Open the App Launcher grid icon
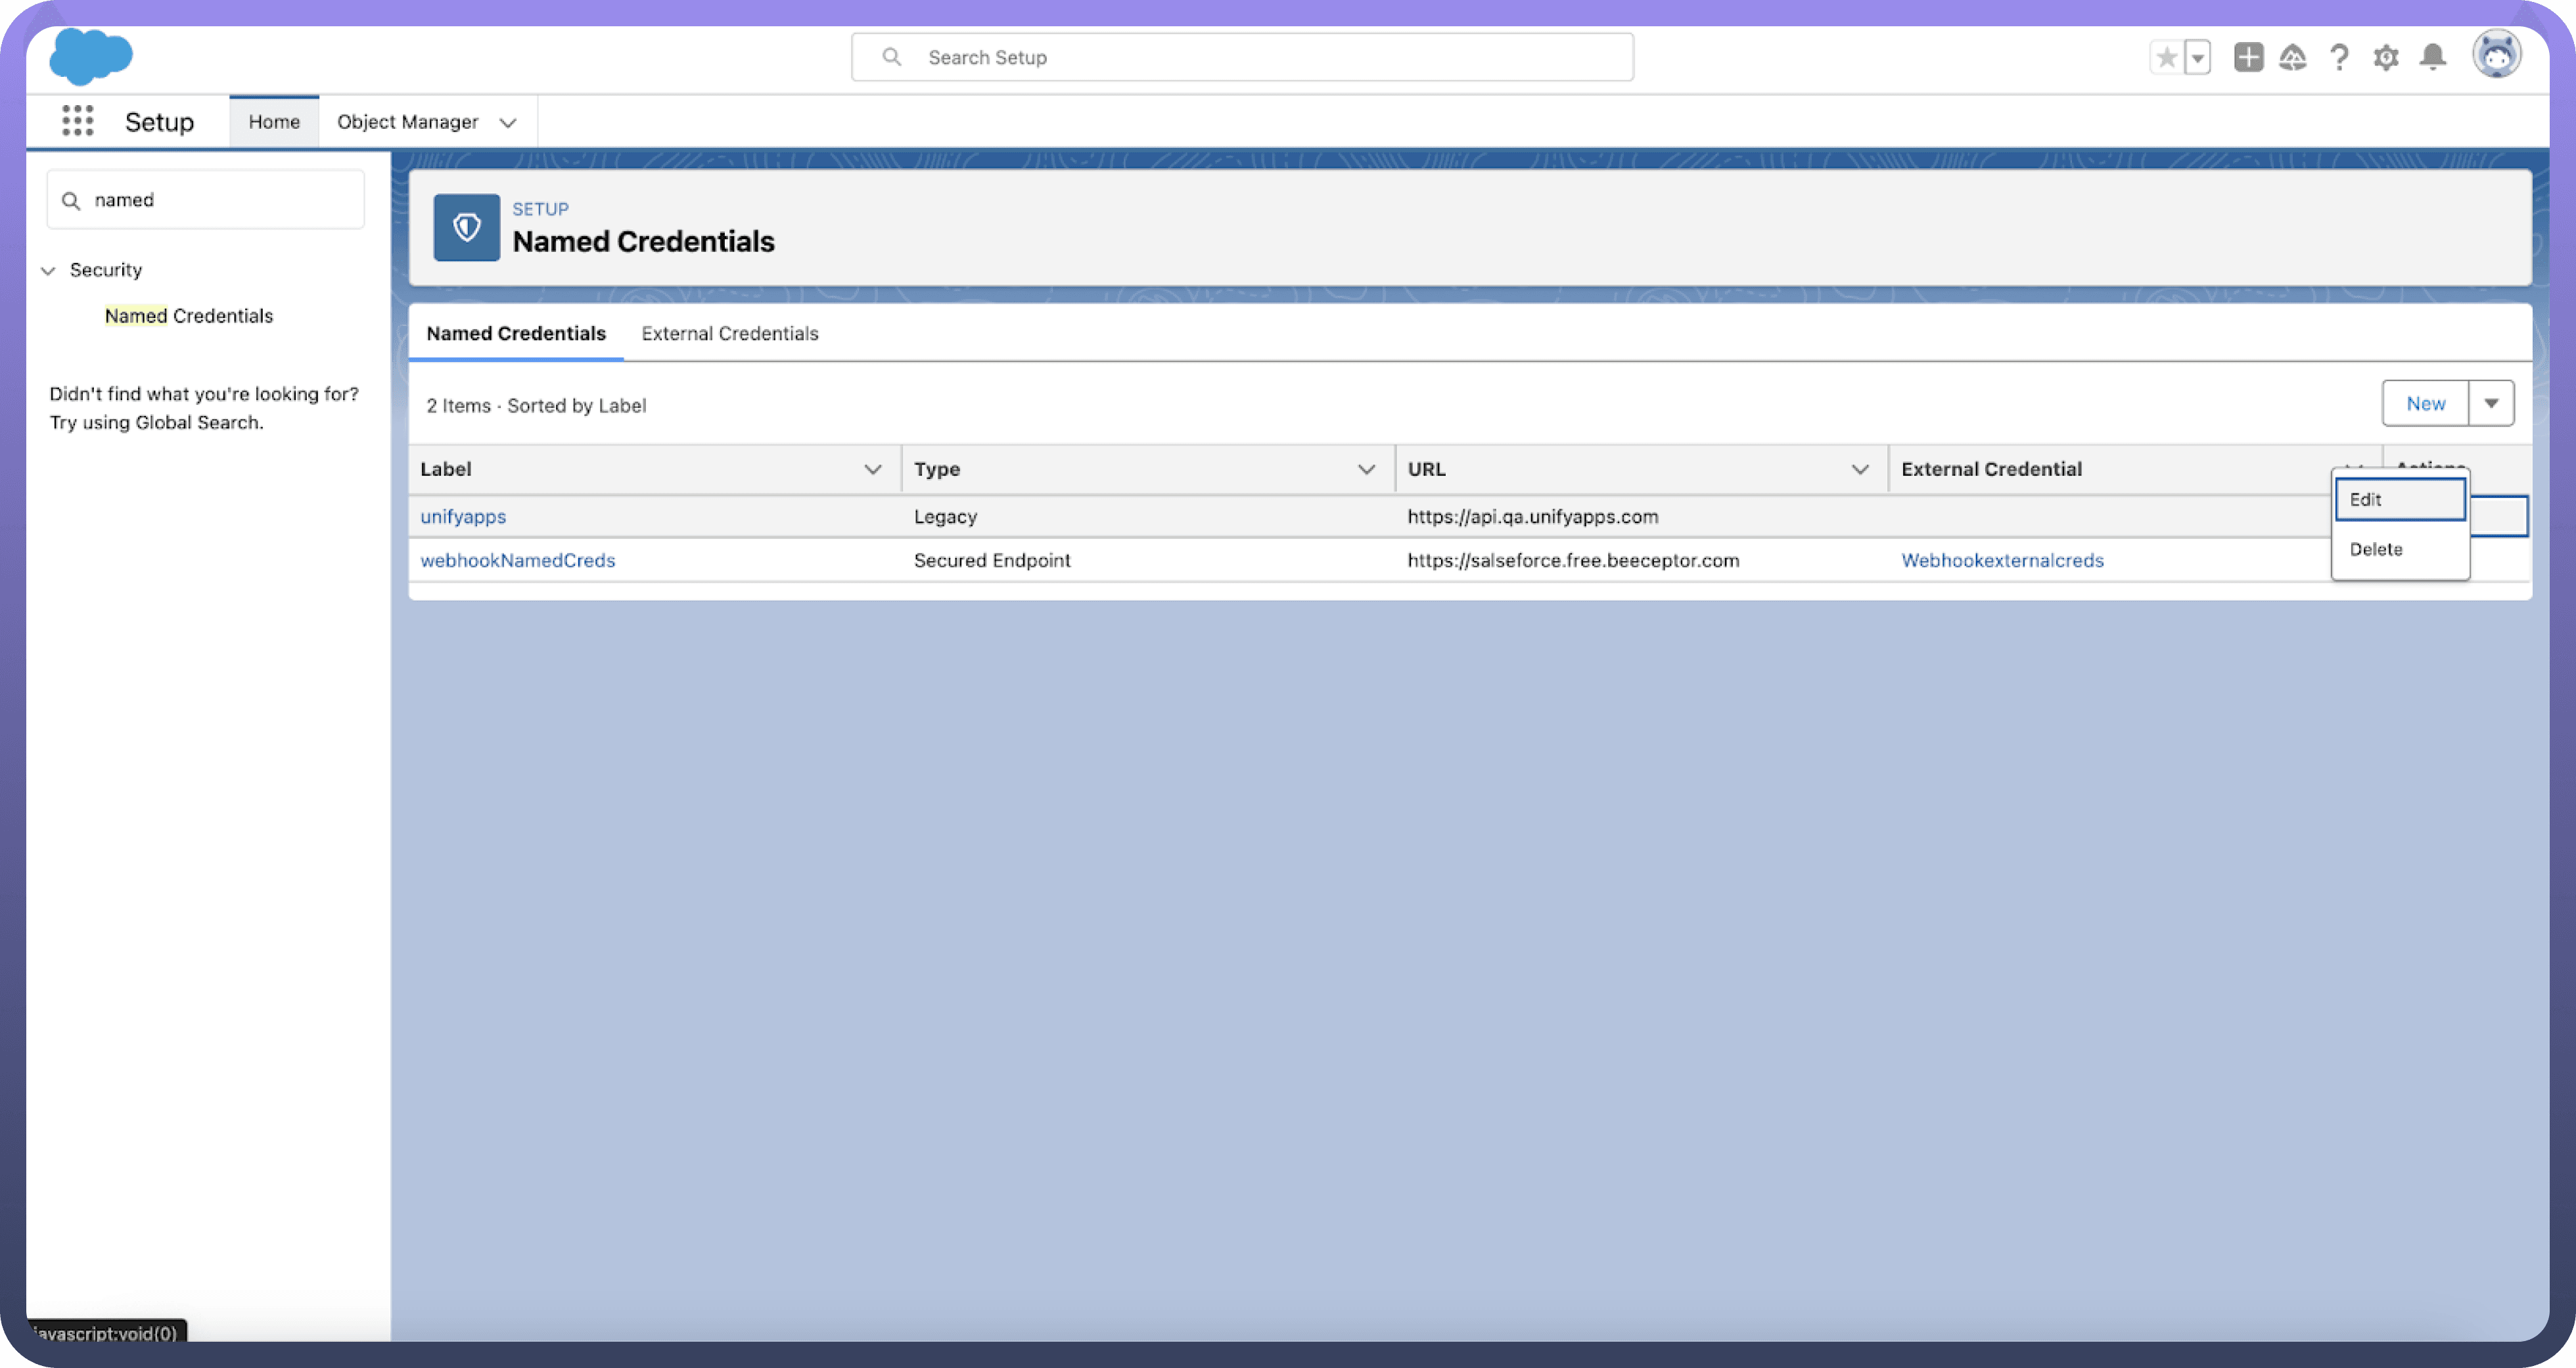The width and height of the screenshot is (2576, 1368). tap(77, 121)
